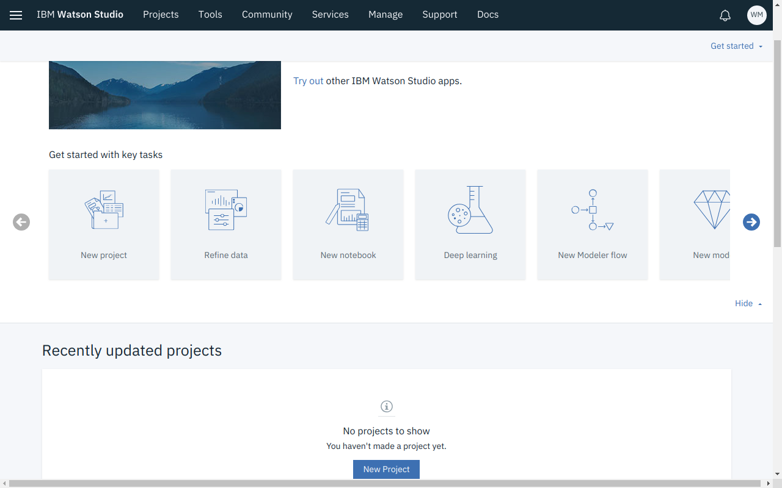The height and width of the screenshot is (488, 782).
Task: Open the Community menu
Action: click(x=267, y=15)
